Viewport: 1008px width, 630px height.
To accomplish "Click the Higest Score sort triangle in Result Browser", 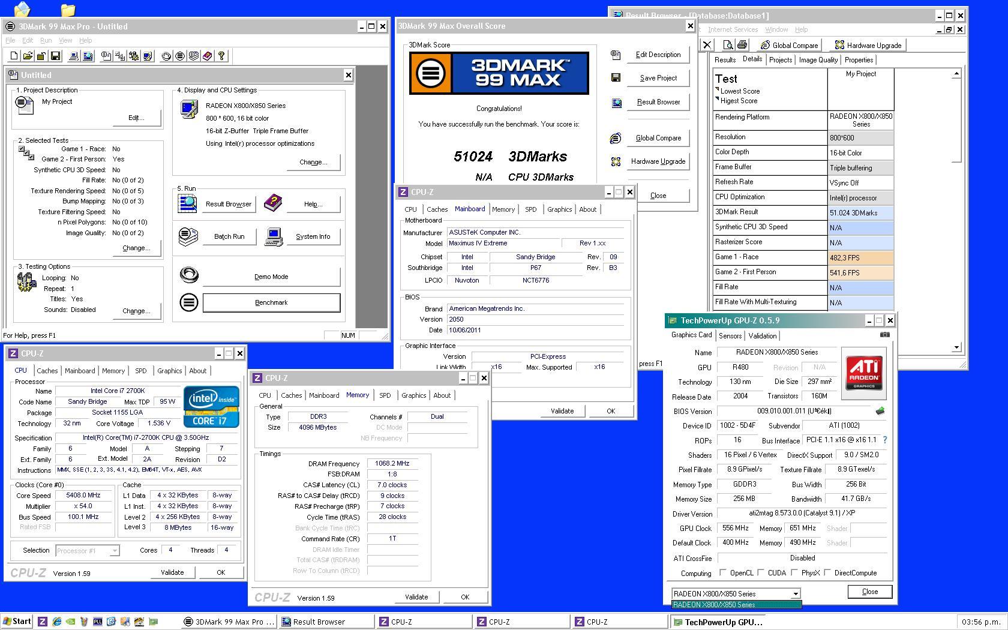I will [x=717, y=100].
